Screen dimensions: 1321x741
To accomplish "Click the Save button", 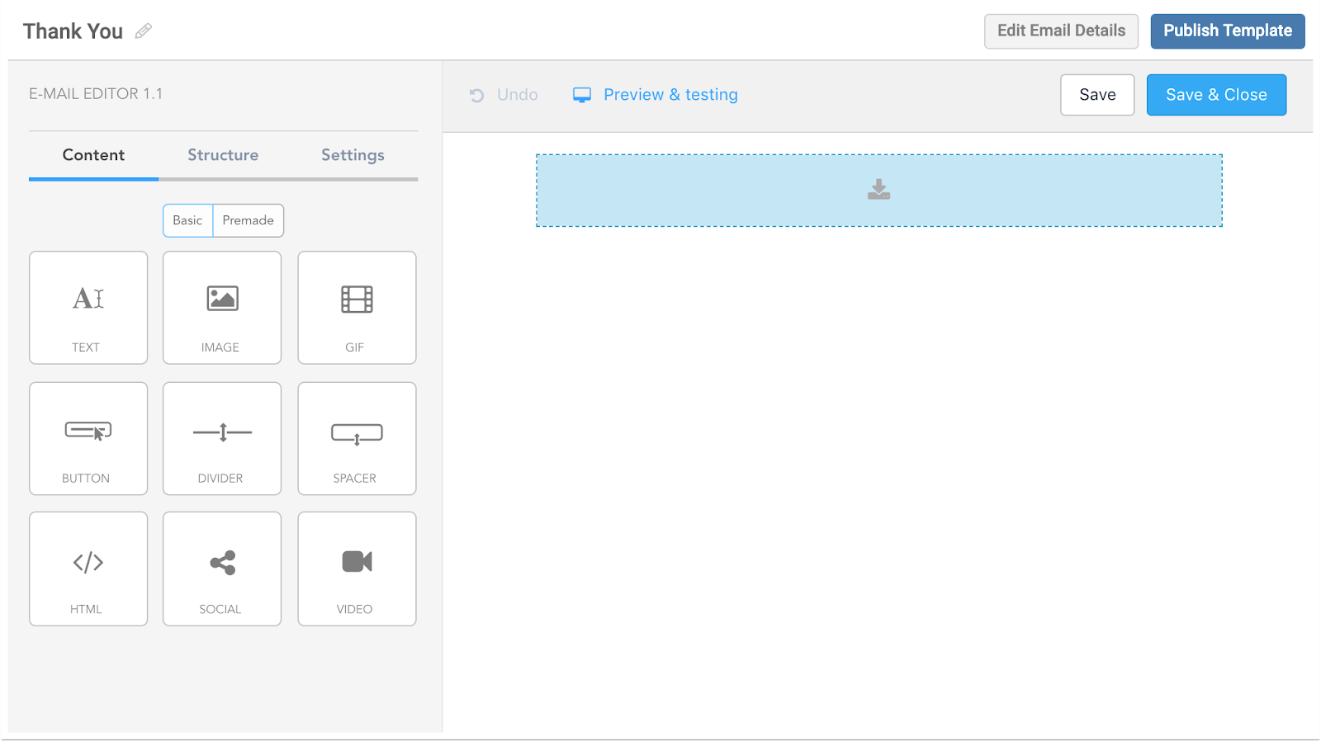I will (x=1097, y=95).
